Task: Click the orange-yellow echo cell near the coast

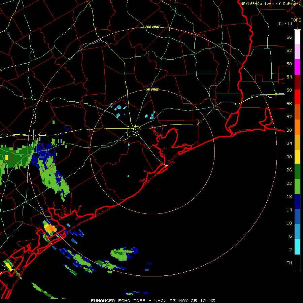Action: [x=50, y=228]
